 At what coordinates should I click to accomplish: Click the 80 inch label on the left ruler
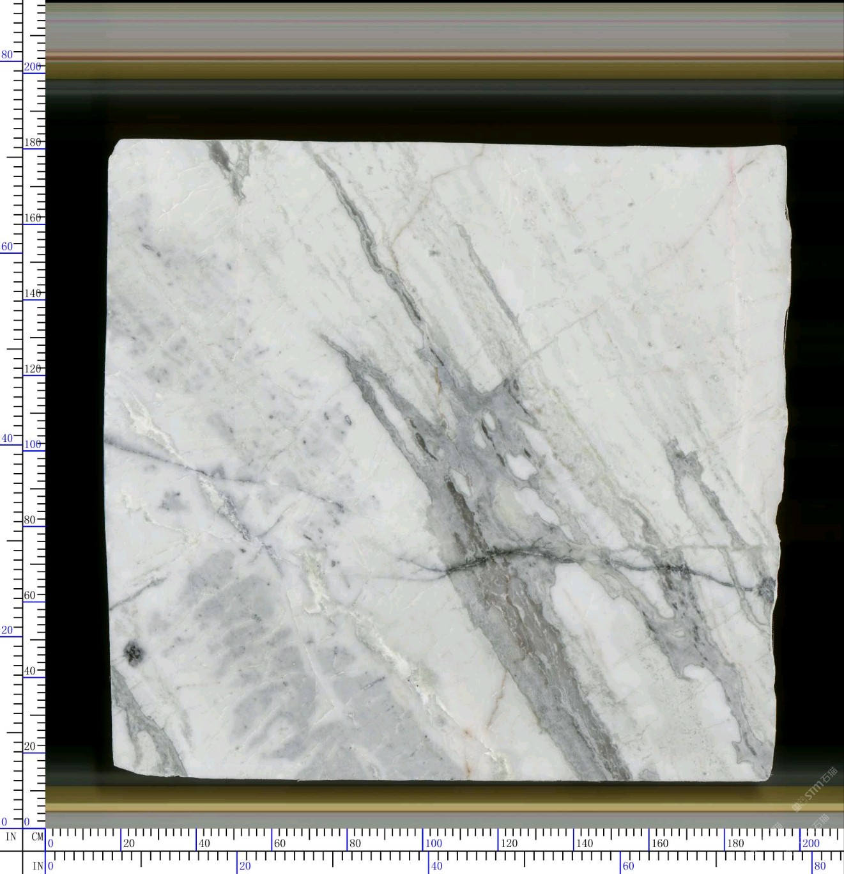coord(6,55)
